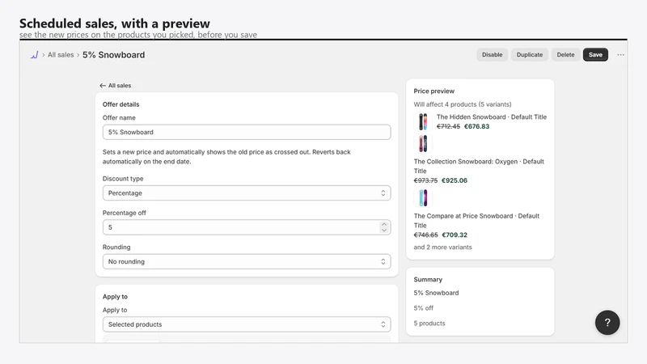Open The Hidden Snowboard thumbnail
The image size is (647, 364).
coord(423,122)
